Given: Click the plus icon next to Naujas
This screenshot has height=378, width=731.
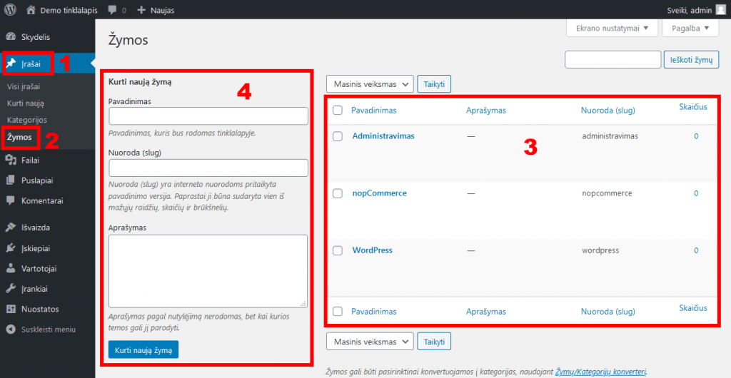Looking at the screenshot, I should click(141, 10).
